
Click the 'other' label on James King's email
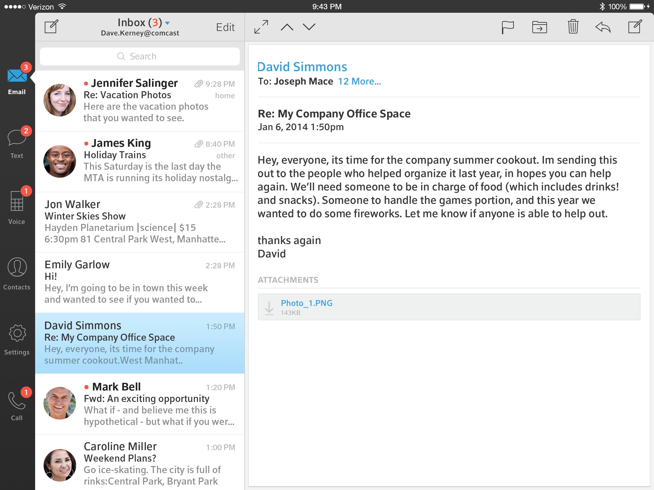point(225,156)
